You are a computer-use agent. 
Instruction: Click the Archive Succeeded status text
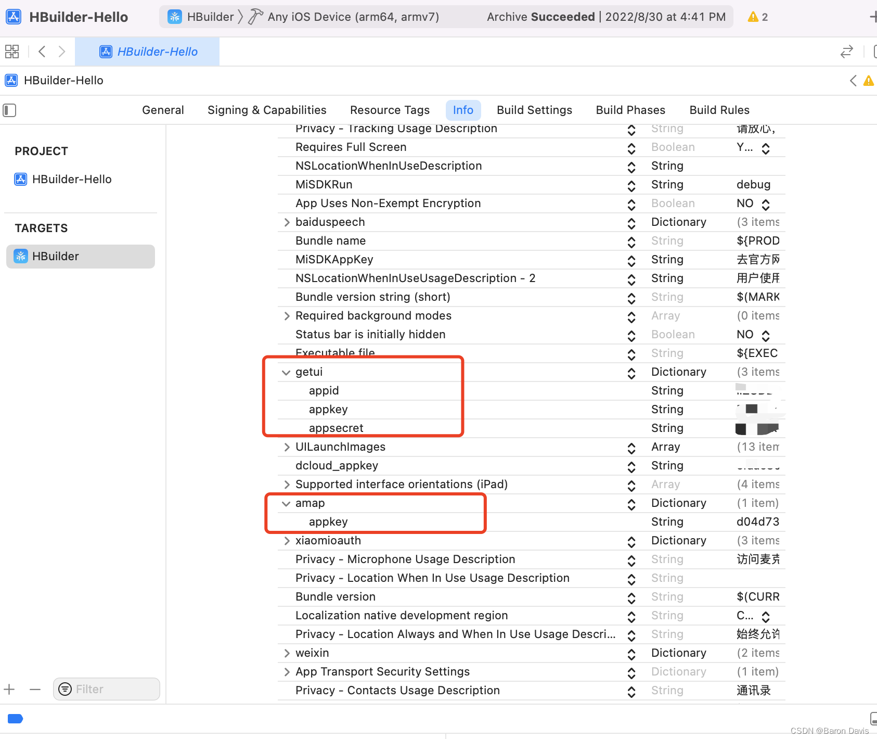tap(541, 17)
